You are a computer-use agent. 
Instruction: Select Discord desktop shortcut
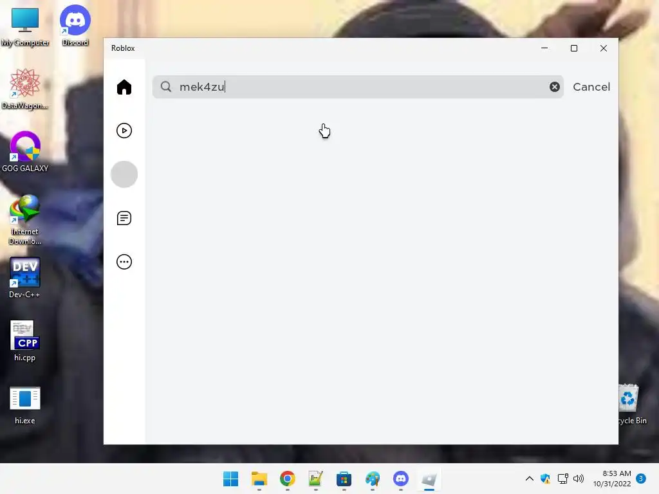(x=75, y=26)
